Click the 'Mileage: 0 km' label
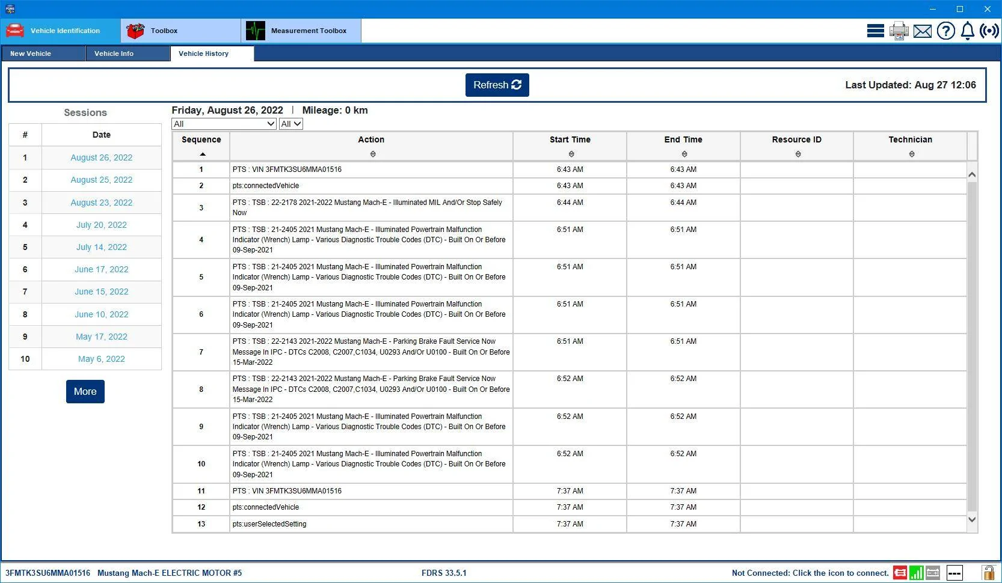Screen dimensions: 1002x583 click(x=335, y=111)
